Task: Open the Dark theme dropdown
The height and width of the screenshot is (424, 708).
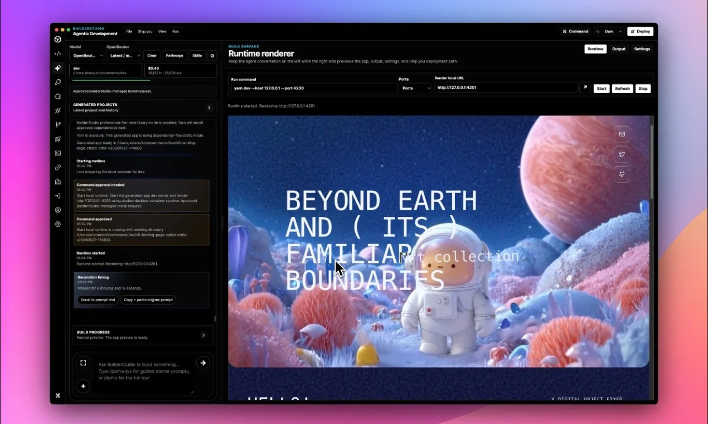Action: tap(609, 31)
